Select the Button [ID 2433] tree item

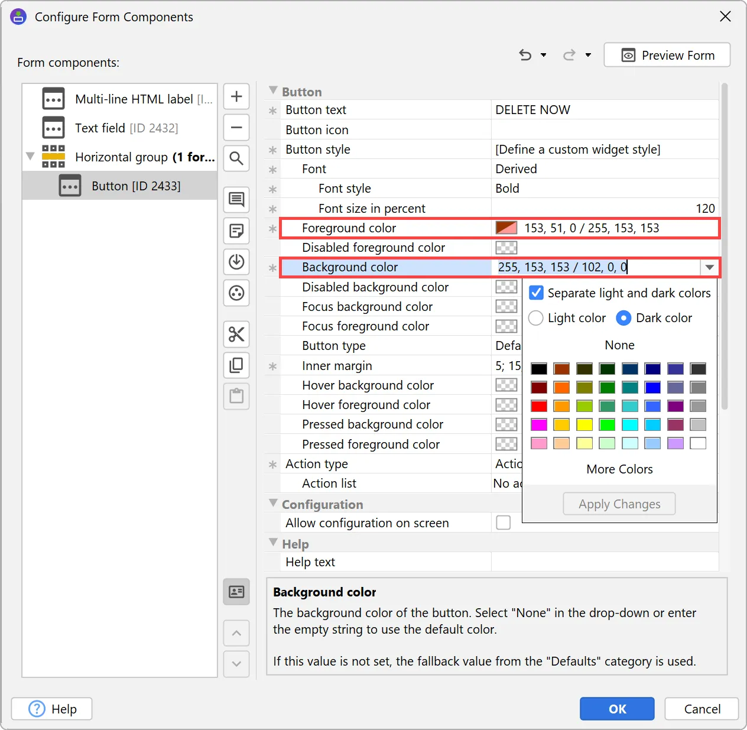tap(137, 186)
